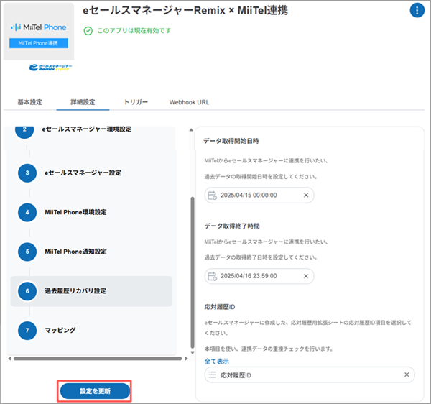
Task: Click the calendar icon in end time field
Action: (x=211, y=275)
